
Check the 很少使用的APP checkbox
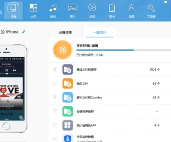(x=55, y=125)
